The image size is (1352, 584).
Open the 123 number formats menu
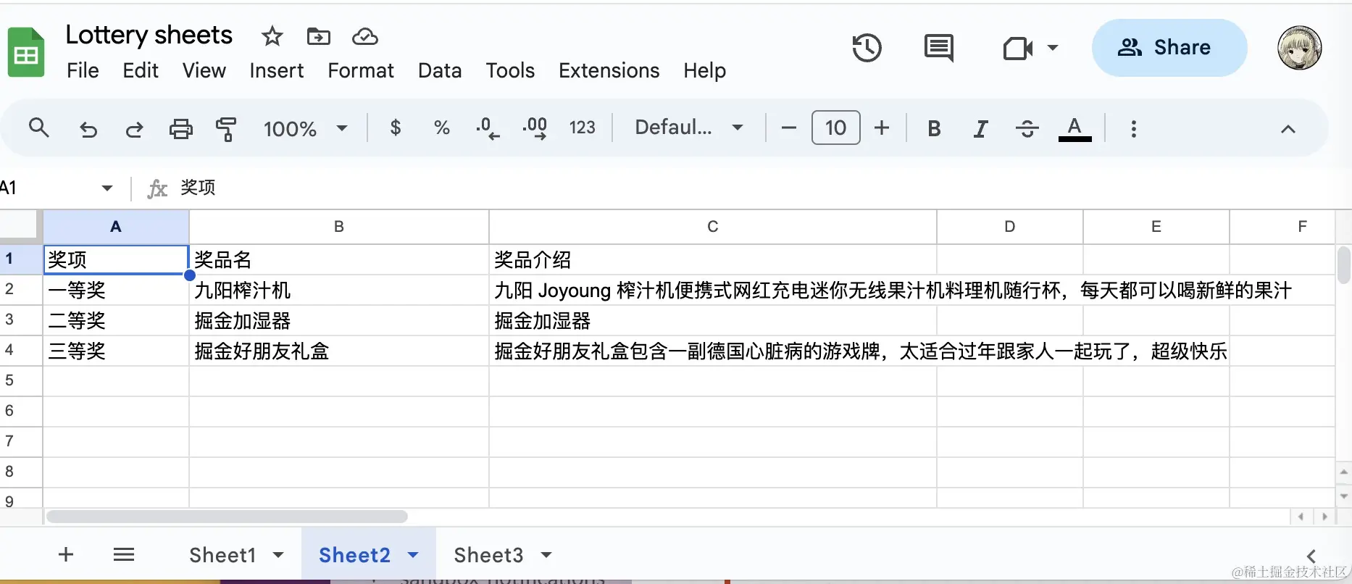point(582,128)
